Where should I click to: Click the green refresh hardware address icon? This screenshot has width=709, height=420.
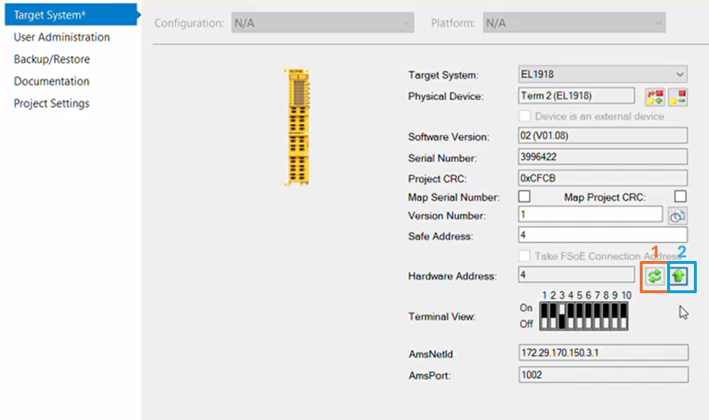[x=654, y=277]
